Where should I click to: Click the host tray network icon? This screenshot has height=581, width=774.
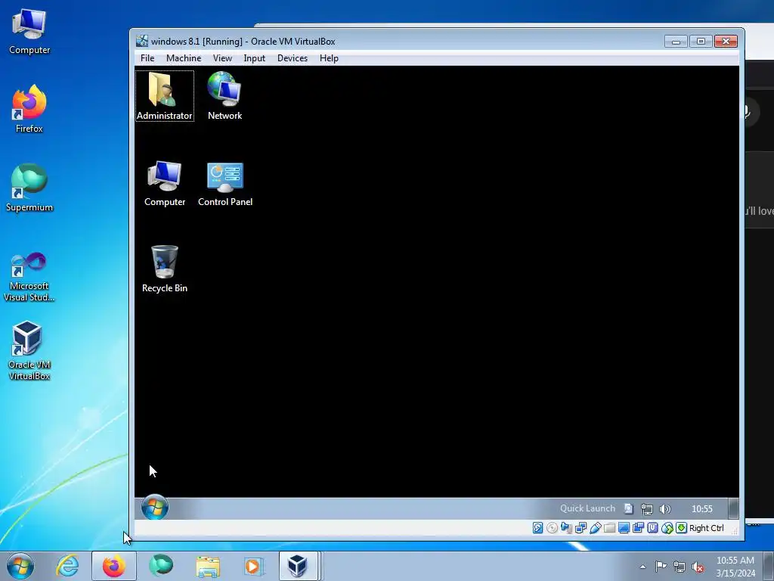coord(680,567)
